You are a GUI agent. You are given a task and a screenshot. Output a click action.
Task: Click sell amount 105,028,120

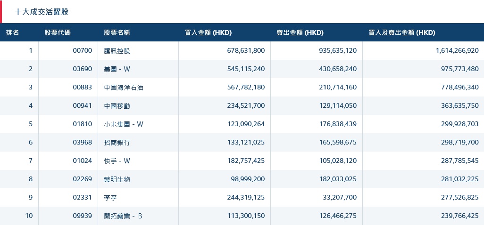pos(338,161)
